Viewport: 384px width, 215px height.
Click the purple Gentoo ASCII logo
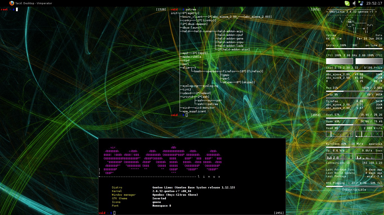162,160
